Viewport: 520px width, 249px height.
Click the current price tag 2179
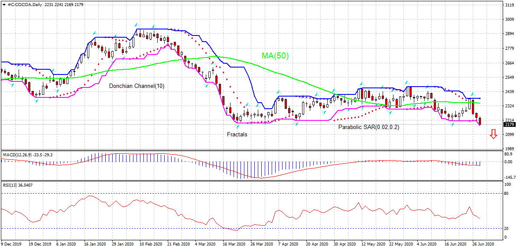coord(510,125)
